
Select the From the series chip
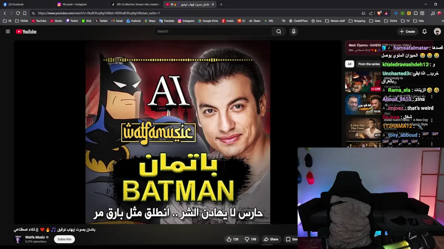tap(369, 64)
